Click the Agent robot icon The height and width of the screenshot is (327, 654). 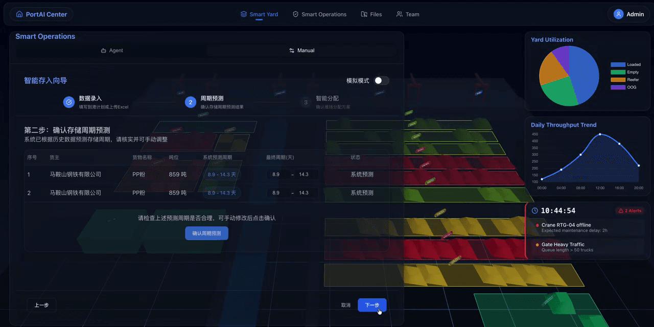click(104, 51)
